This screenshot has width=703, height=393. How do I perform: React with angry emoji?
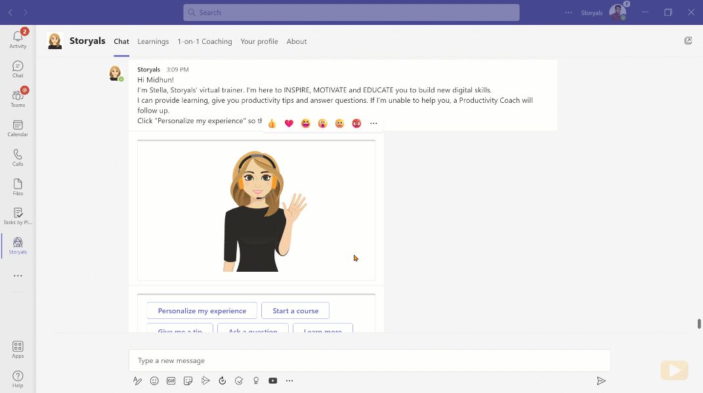(x=356, y=124)
